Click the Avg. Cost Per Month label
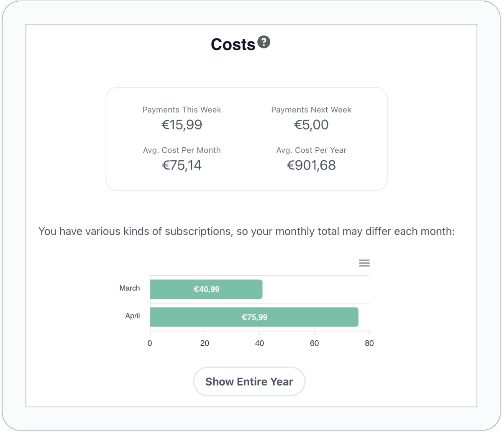Viewport: 502px width, 432px height. pos(182,150)
